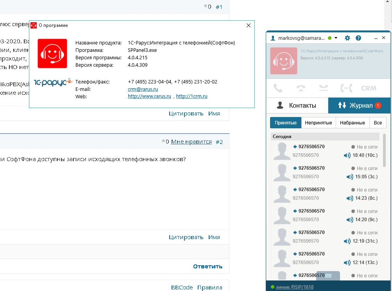
Task: Open post #2 permalink
Action: (x=219, y=142)
